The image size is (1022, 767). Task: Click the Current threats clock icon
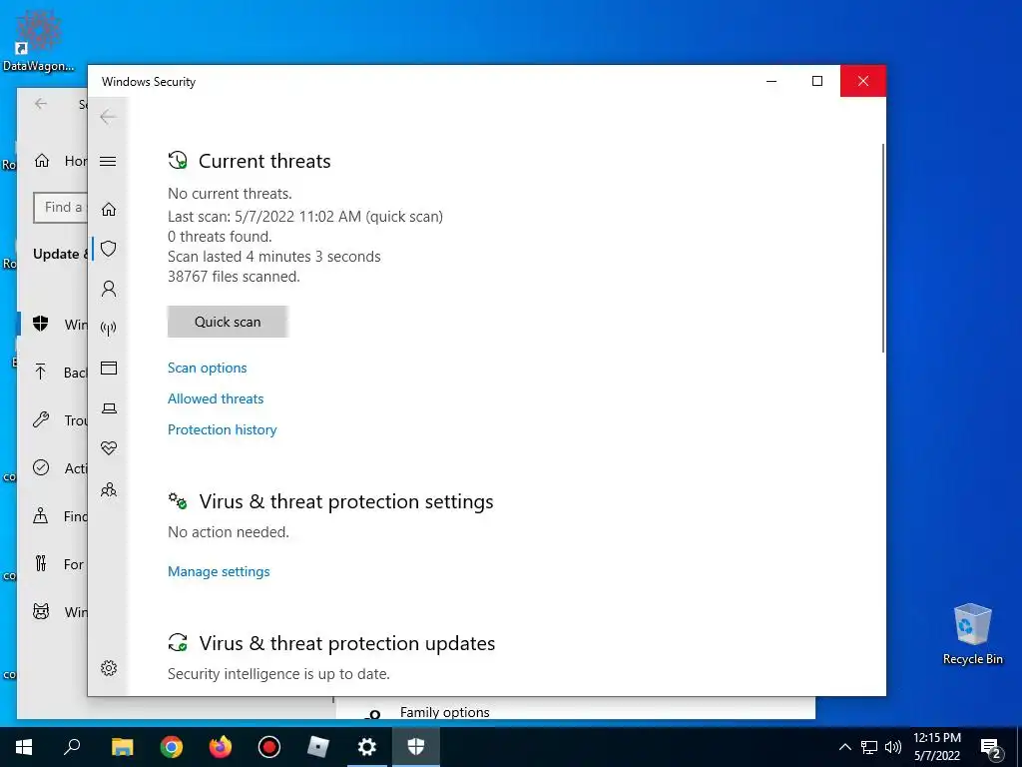click(178, 161)
